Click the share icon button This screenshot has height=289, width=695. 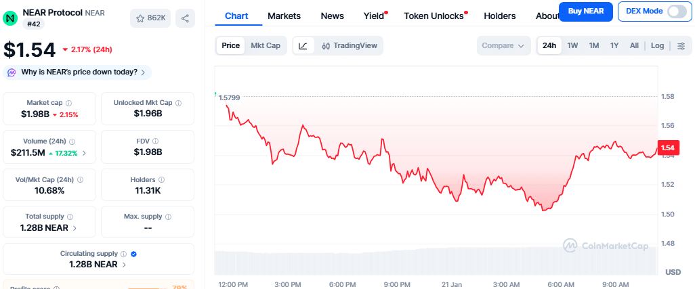point(186,18)
